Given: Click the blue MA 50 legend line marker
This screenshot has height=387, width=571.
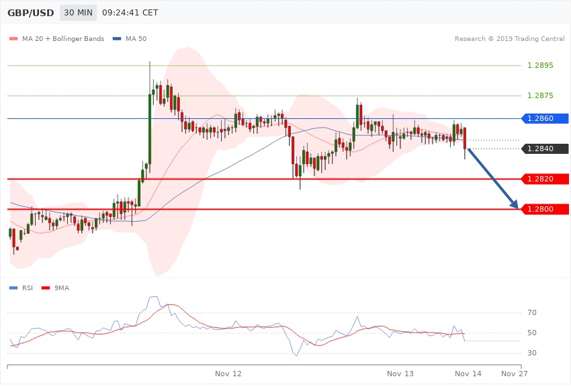Looking at the screenshot, I should 118,39.
